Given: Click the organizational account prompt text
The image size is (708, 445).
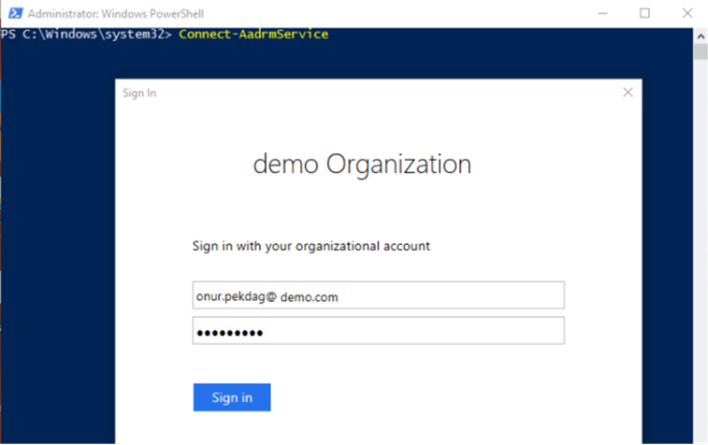Looking at the screenshot, I should pos(311,246).
